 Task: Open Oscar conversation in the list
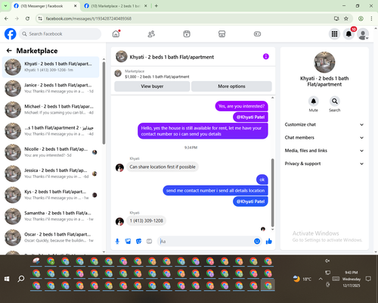pos(51,238)
